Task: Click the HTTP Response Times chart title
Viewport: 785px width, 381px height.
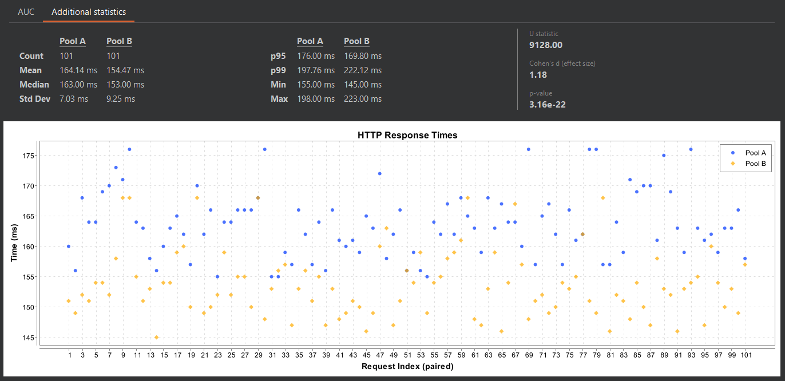Action: point(407,135)
